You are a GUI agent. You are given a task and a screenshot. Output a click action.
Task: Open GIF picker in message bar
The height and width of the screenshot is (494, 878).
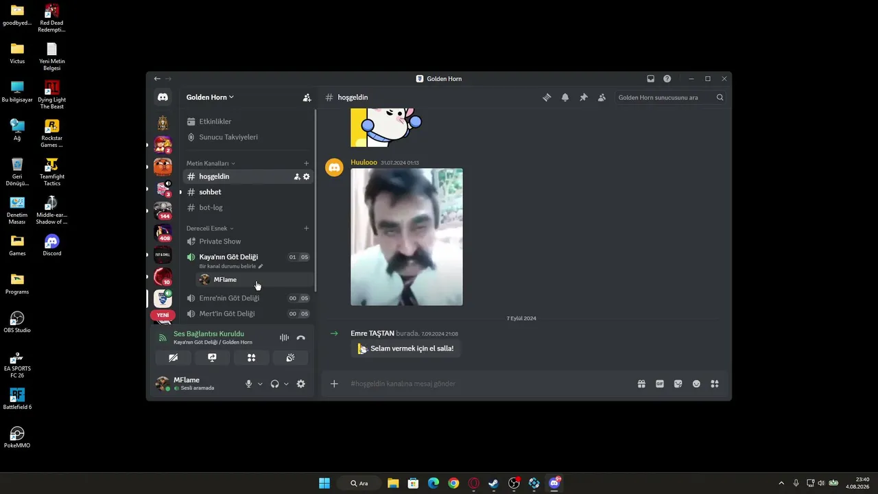coord(660,384)
